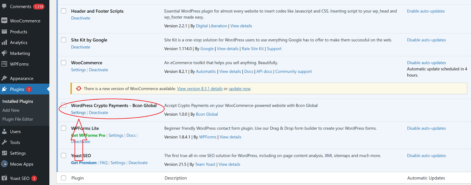Click the Yoast SEO sidebar icon
Viewport: 471px width, 185px height.
[4, 178]
